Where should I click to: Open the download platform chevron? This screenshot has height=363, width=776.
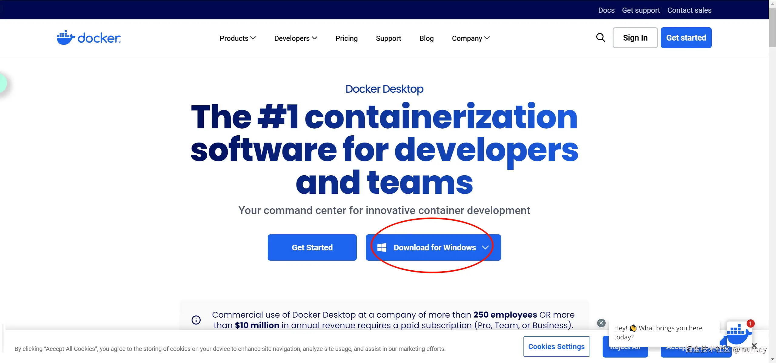(x=485, y=248)
